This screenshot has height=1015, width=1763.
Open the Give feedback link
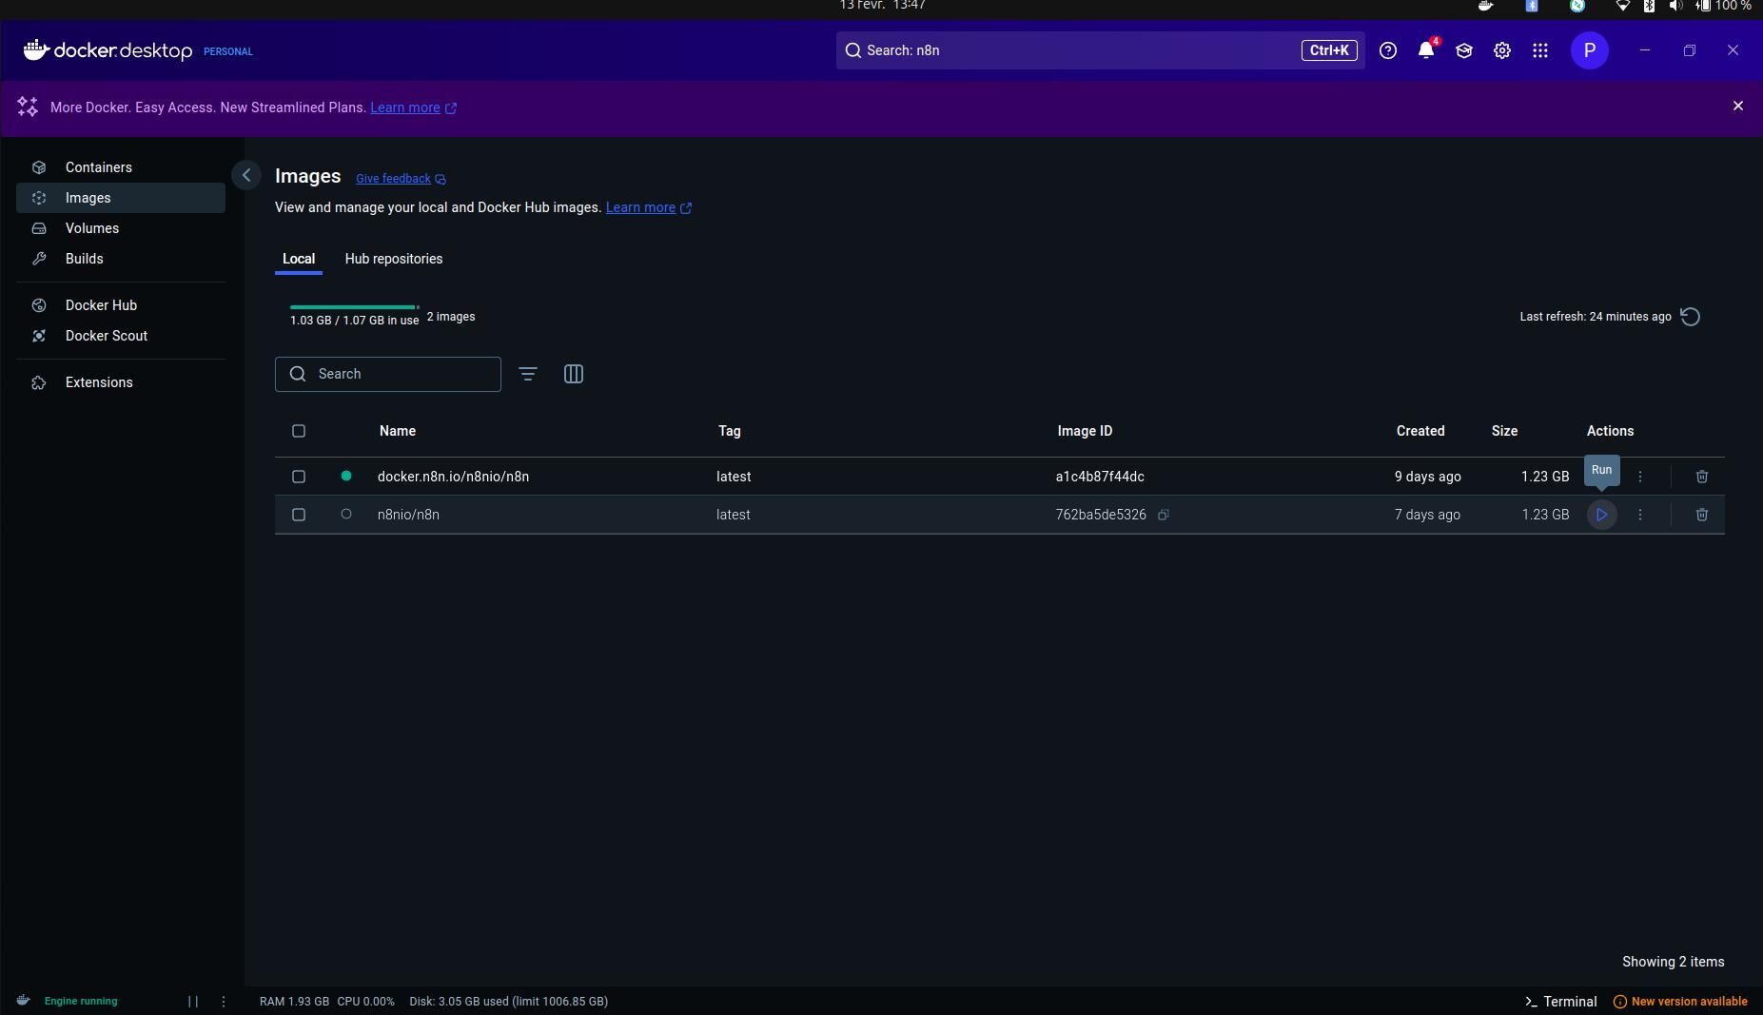coord(401,179)
